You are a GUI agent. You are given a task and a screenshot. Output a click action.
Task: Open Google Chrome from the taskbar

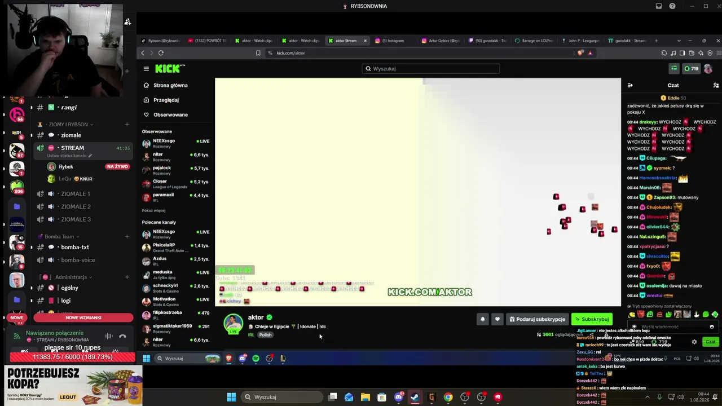[x=448, y=397]
